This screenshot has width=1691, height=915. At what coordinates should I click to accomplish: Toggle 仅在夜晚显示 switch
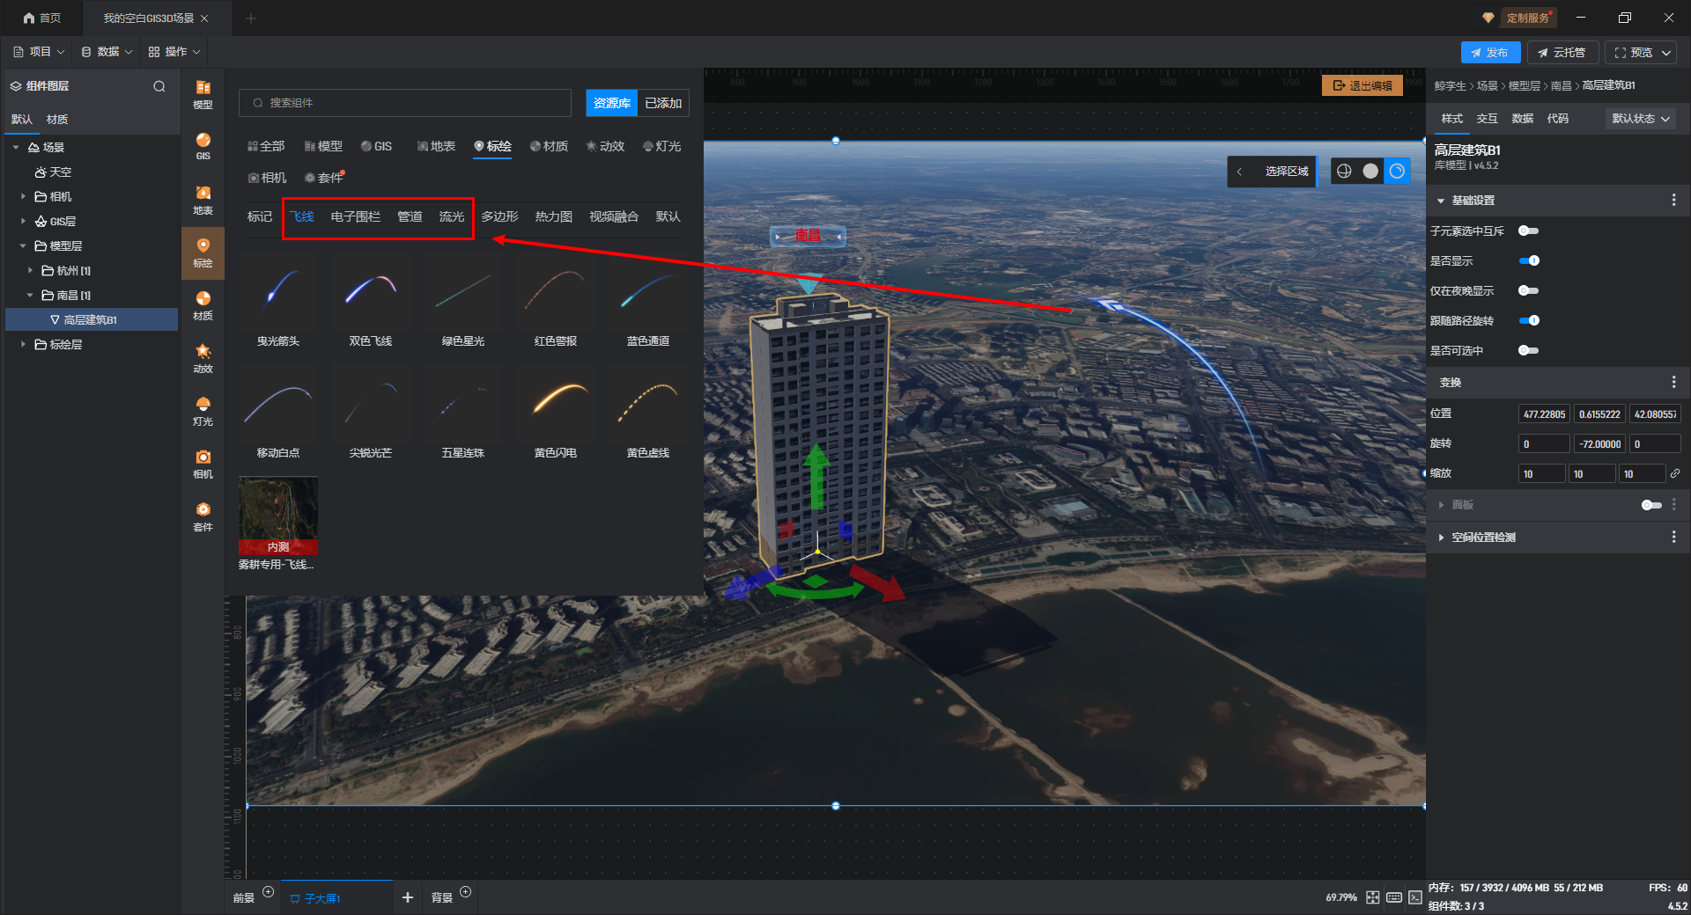(x=1528, y=290)
